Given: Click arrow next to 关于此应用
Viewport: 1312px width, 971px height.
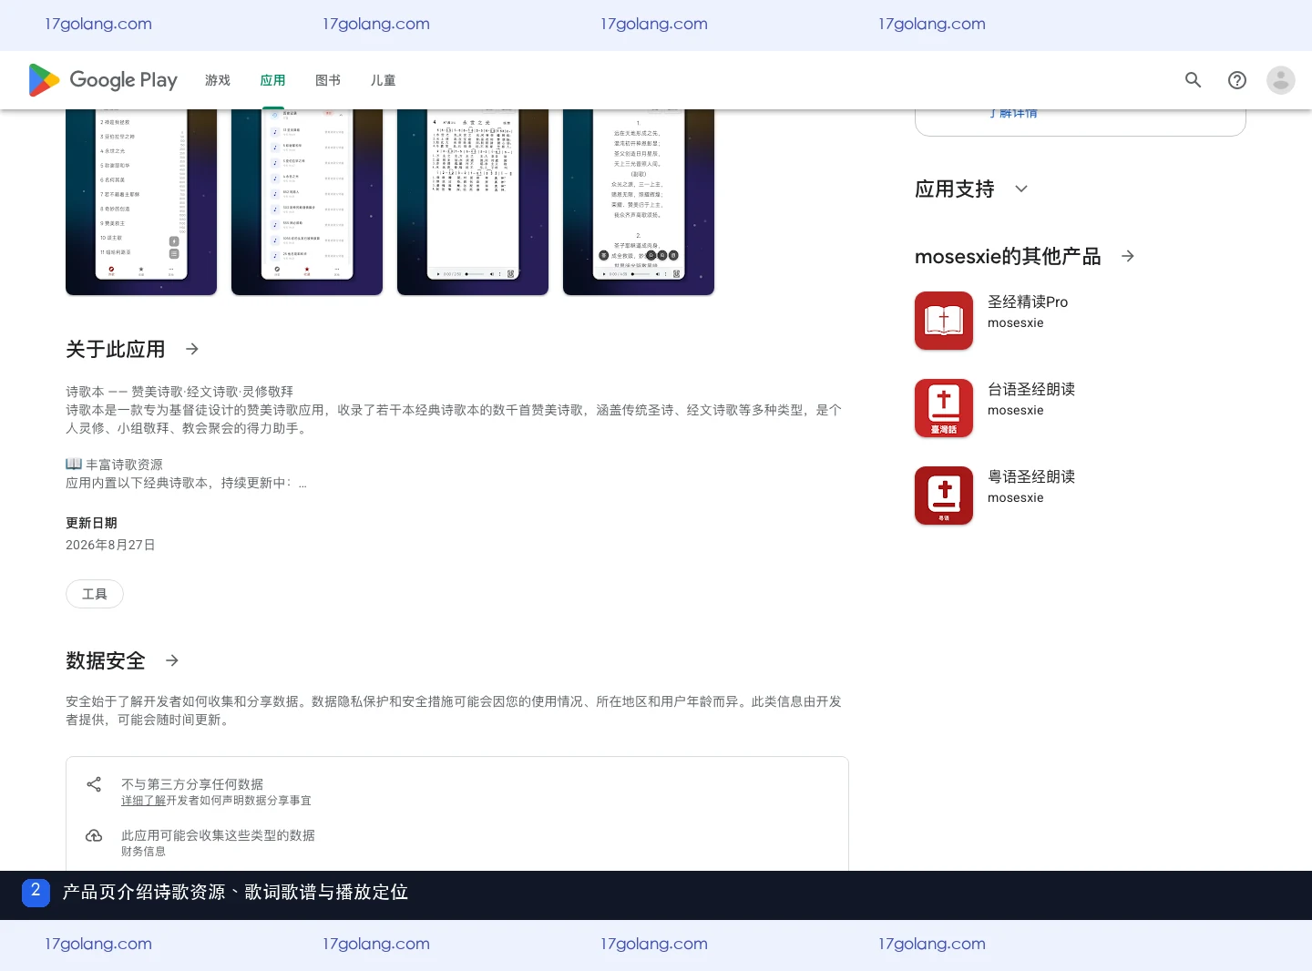Looking at the screenshot, I should tap(192, 349).
